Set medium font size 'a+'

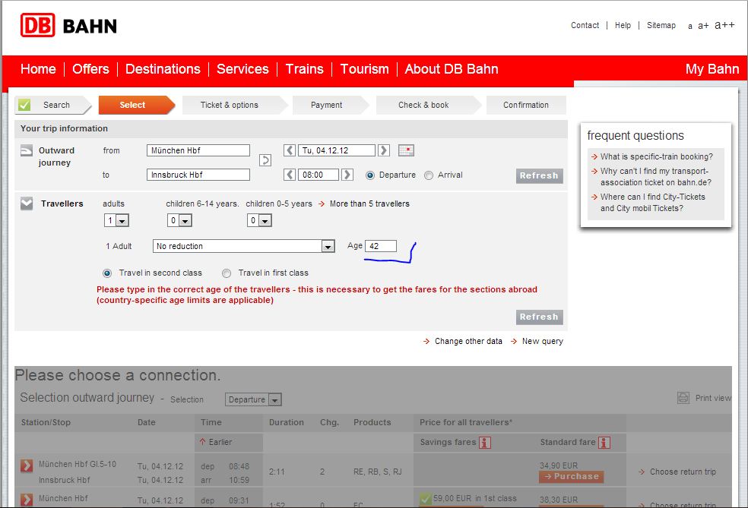click(x=703, y=26)
